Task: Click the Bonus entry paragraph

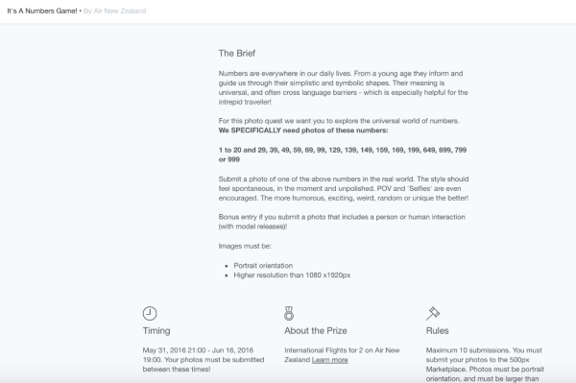Action: 342,222
